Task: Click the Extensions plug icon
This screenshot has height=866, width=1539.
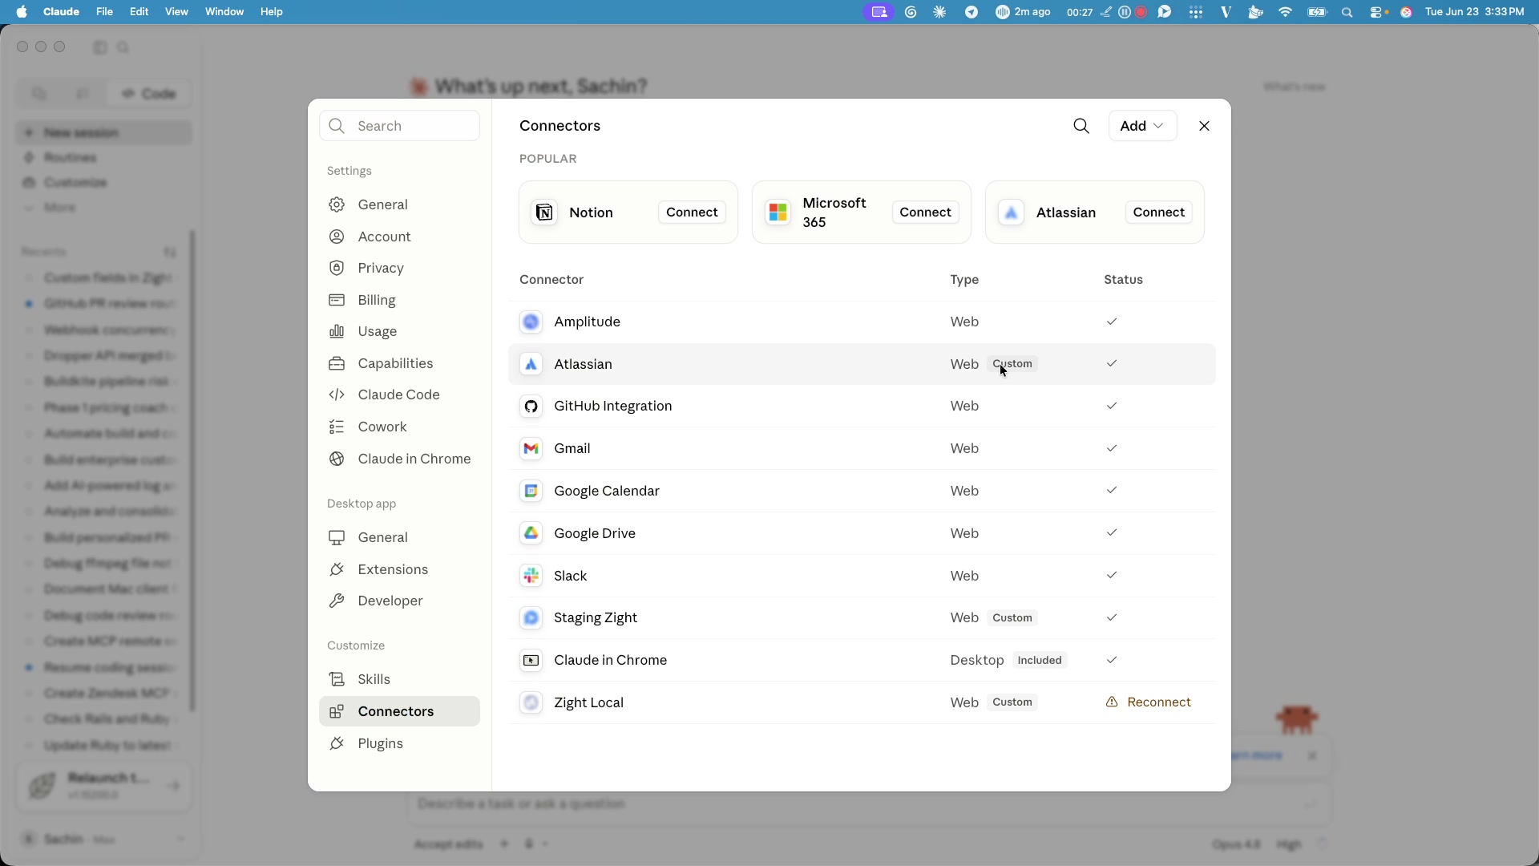Action: click(337, 569)
